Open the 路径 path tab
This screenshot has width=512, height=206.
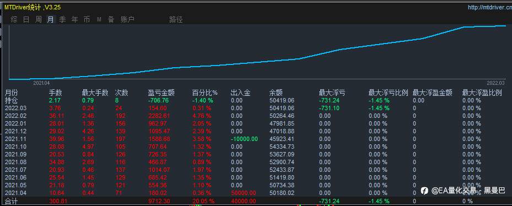176,20
